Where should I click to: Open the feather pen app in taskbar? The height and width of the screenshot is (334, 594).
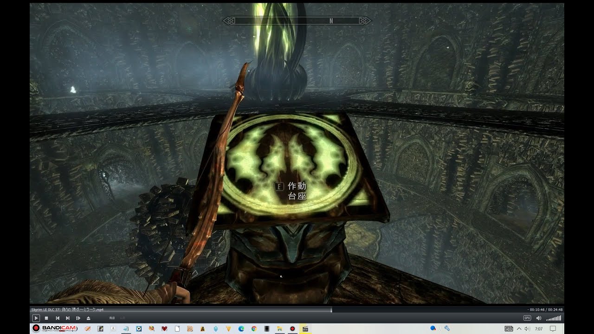click(x=88, y=328)
